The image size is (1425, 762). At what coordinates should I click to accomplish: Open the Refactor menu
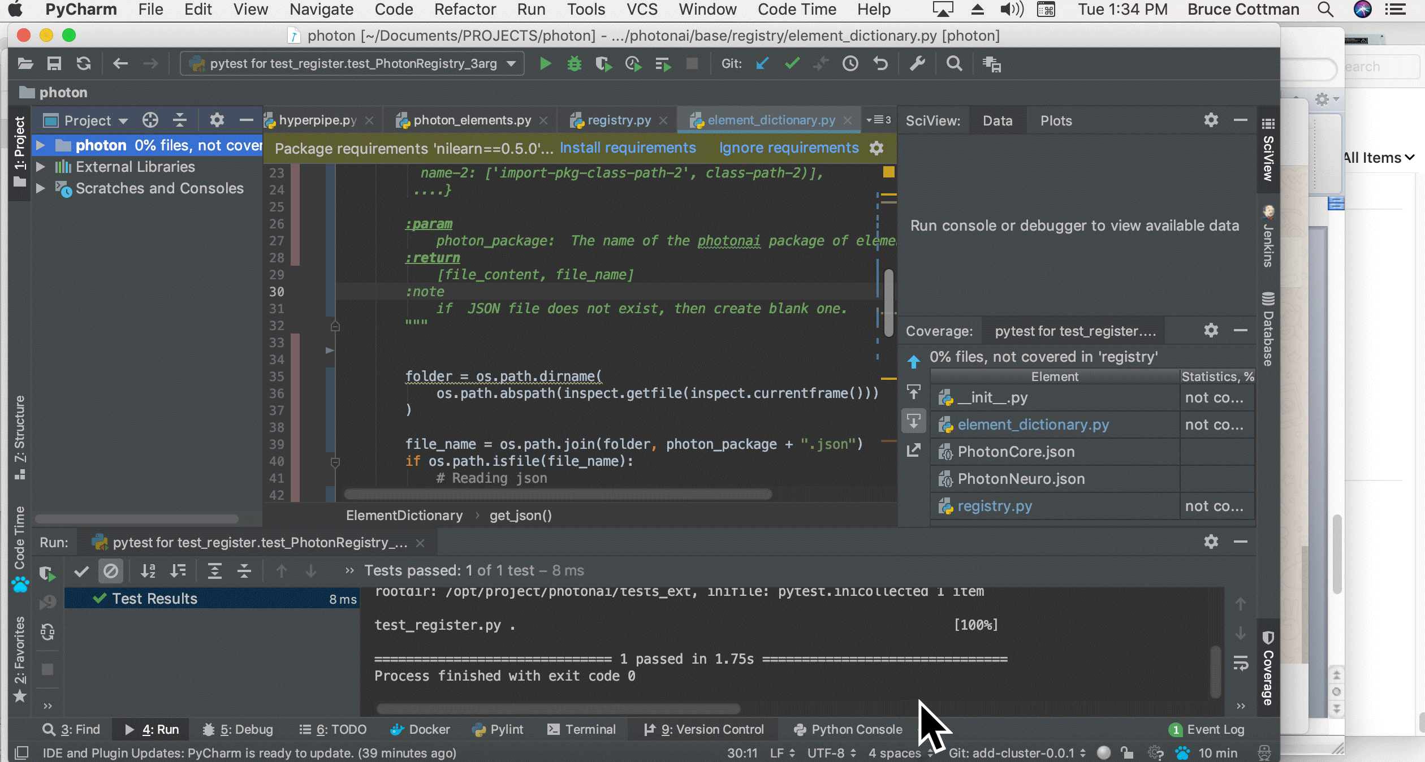[464, 10]
